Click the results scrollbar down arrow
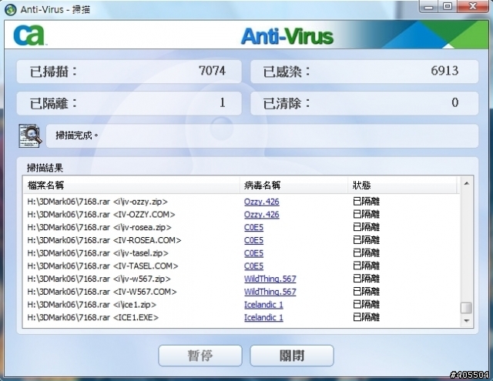The width and height of the screenshot is (493, 381). point(467,321)
